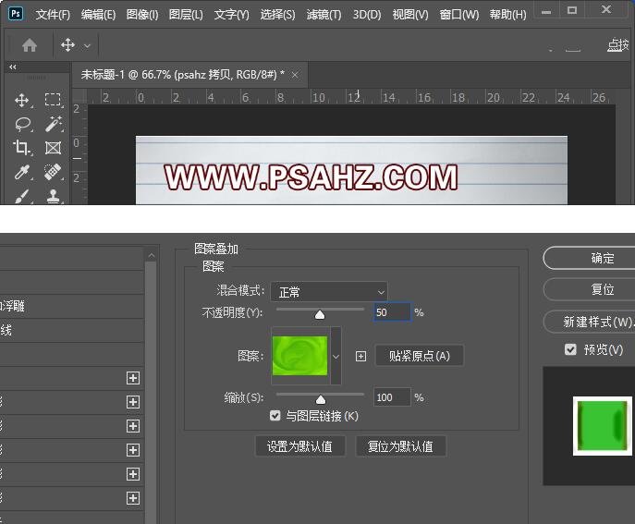Open the 图层(L) menu

pos(186,15)
